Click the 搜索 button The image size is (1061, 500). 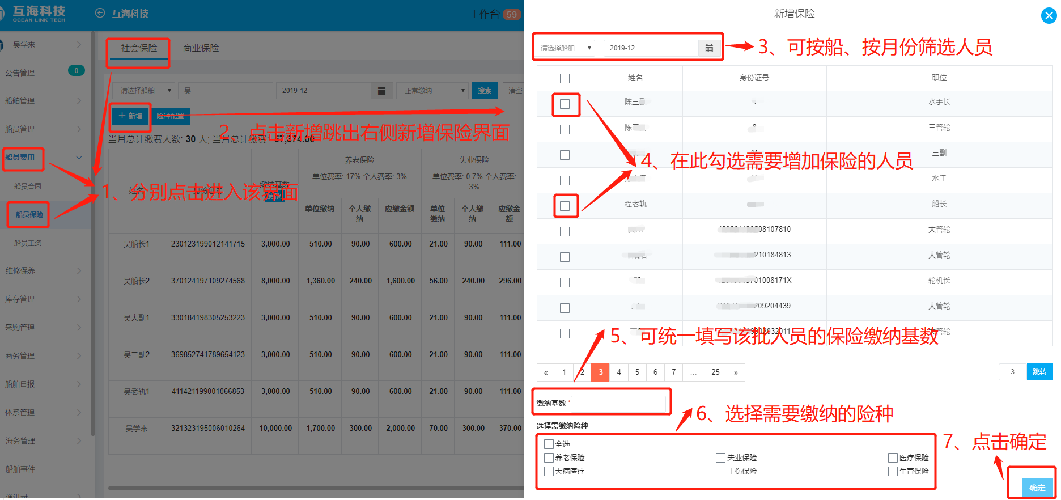(x=485, y=91)
